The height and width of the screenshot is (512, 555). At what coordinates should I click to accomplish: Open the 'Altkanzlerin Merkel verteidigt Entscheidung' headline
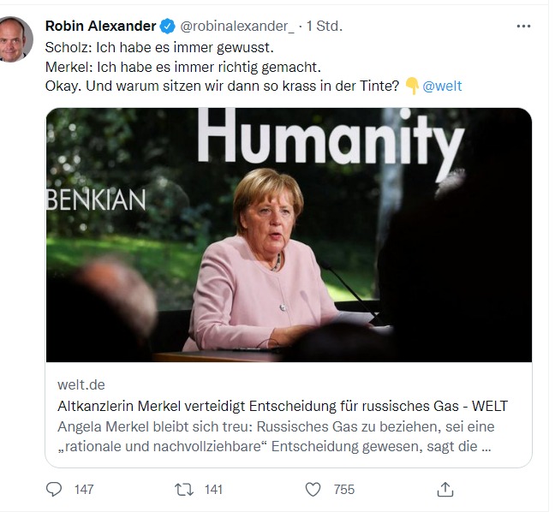pos(282,405)
